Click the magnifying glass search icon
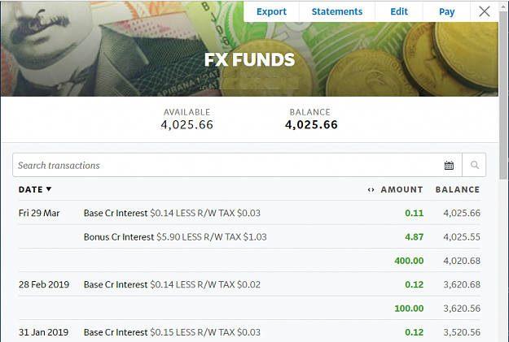Image resolution: width=509 pixels, height=342 pixels. coord(474,165)
